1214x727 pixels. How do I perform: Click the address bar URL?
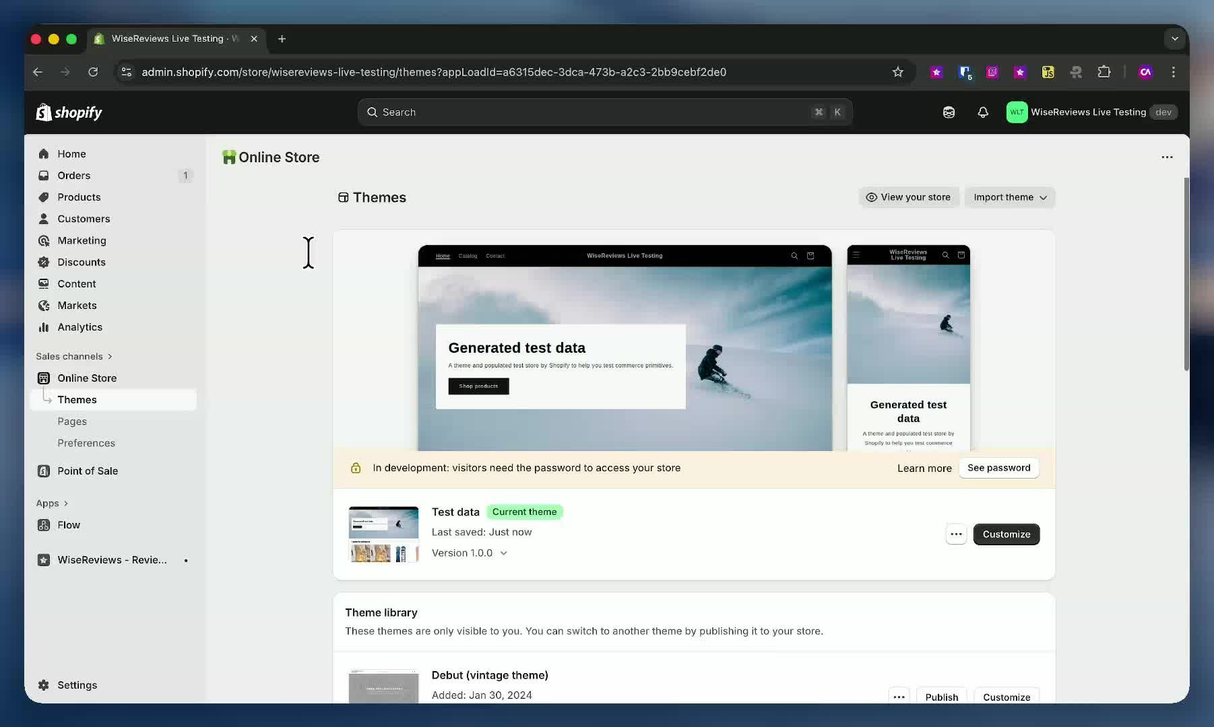click(x=434, y=72)
